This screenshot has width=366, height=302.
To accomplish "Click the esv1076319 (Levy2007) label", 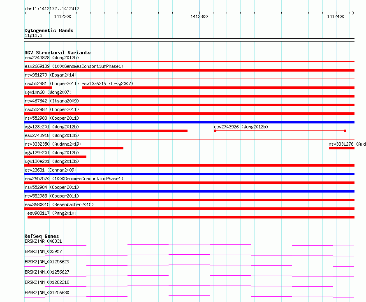I will [107, 84].
